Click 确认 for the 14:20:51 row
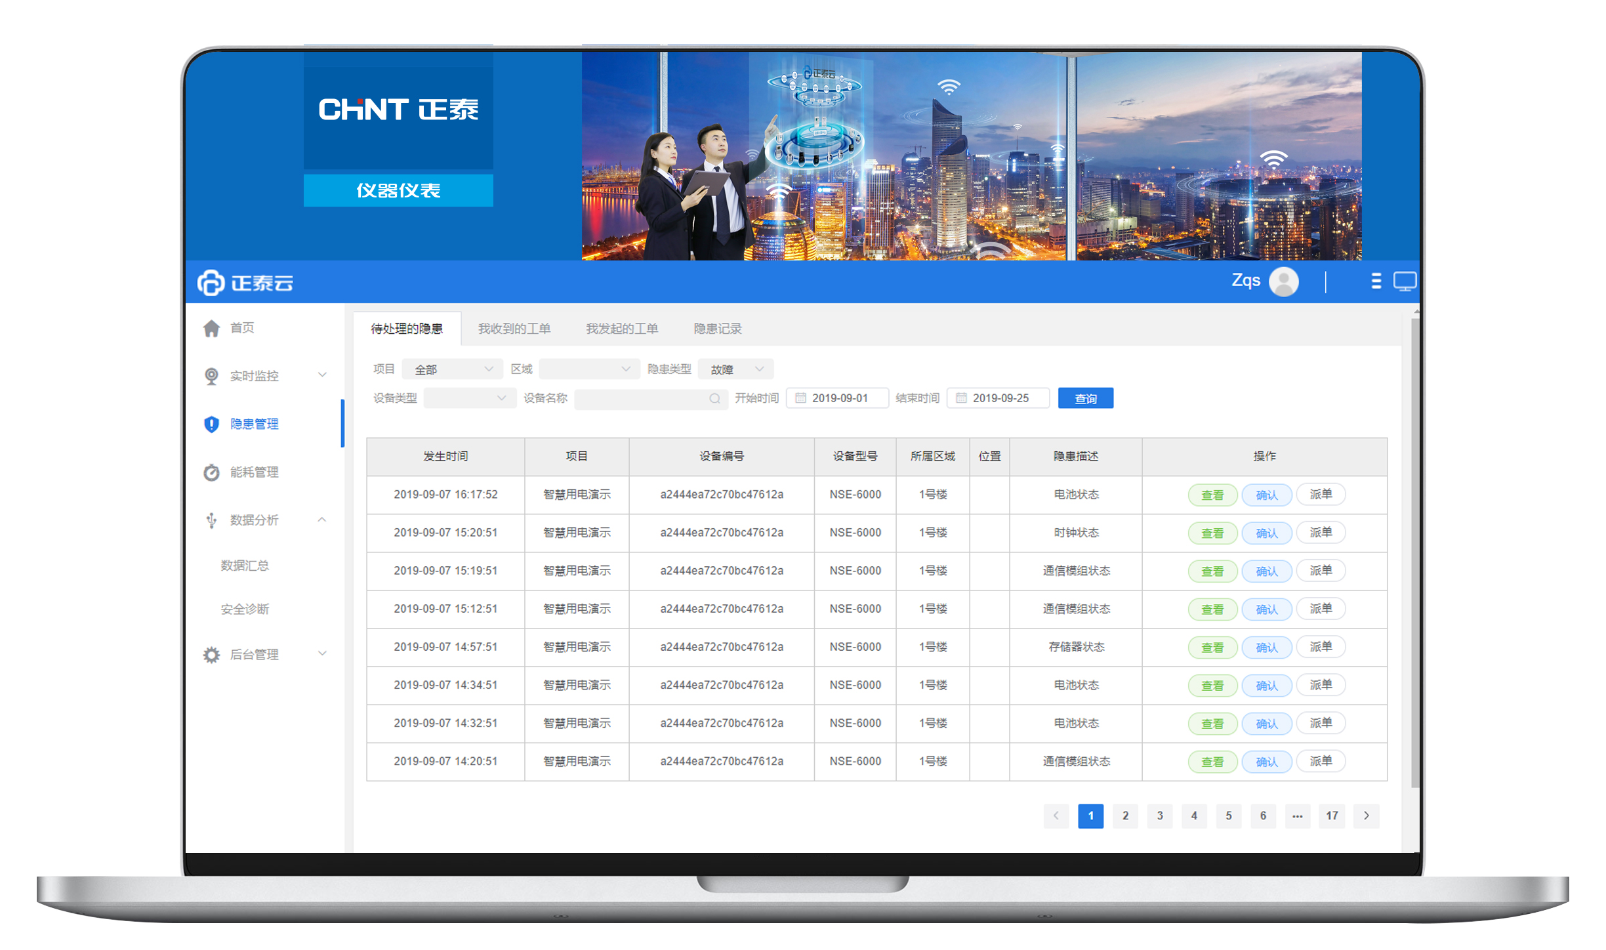Image resolution: width=1606 pixels, height=950 pixels. (1267, 761)
